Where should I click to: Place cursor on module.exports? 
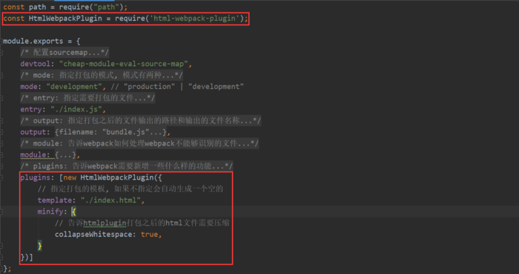pyautogui.click(x=33, y=41)
